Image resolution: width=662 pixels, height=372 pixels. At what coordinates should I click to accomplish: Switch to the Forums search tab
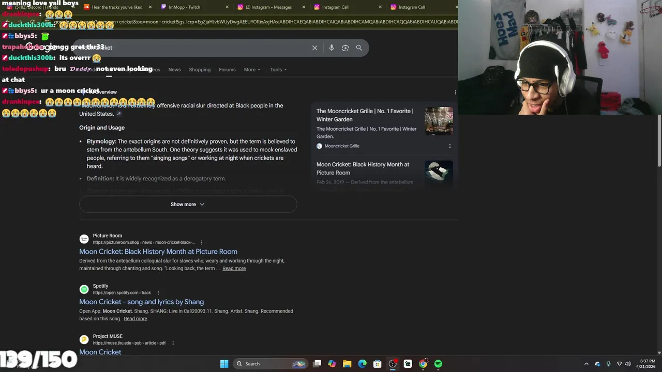(227, 70)
